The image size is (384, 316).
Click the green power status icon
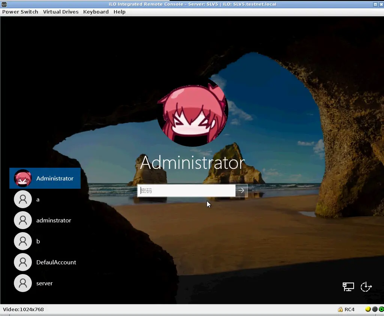click(381, 309)
